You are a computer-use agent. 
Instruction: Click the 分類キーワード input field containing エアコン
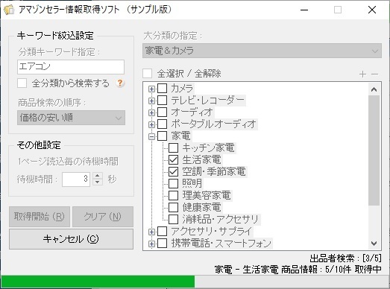pos(71,67)
